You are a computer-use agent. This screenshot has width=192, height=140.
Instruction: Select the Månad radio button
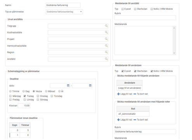[x=46, y=91]
